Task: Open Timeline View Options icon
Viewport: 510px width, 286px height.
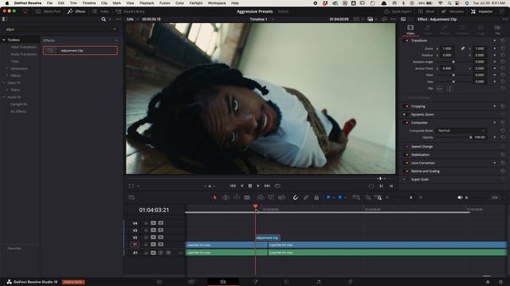Action: coord(131,198)
